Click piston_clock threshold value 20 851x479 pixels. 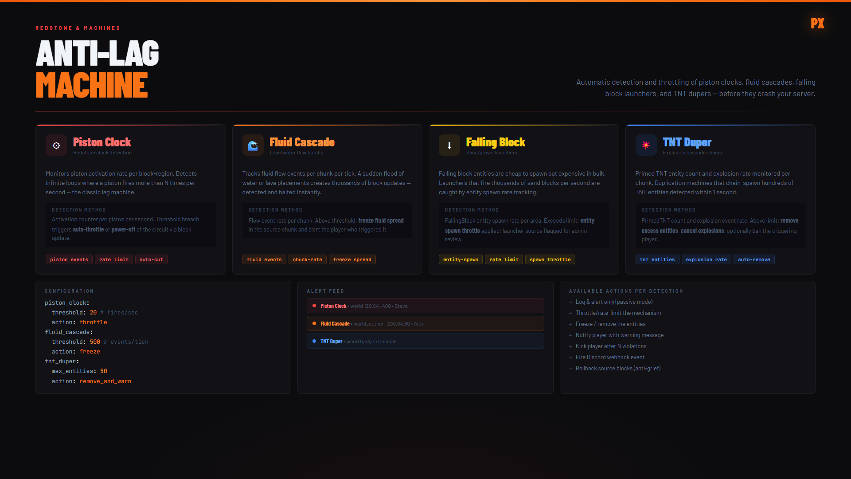[93, 313]
